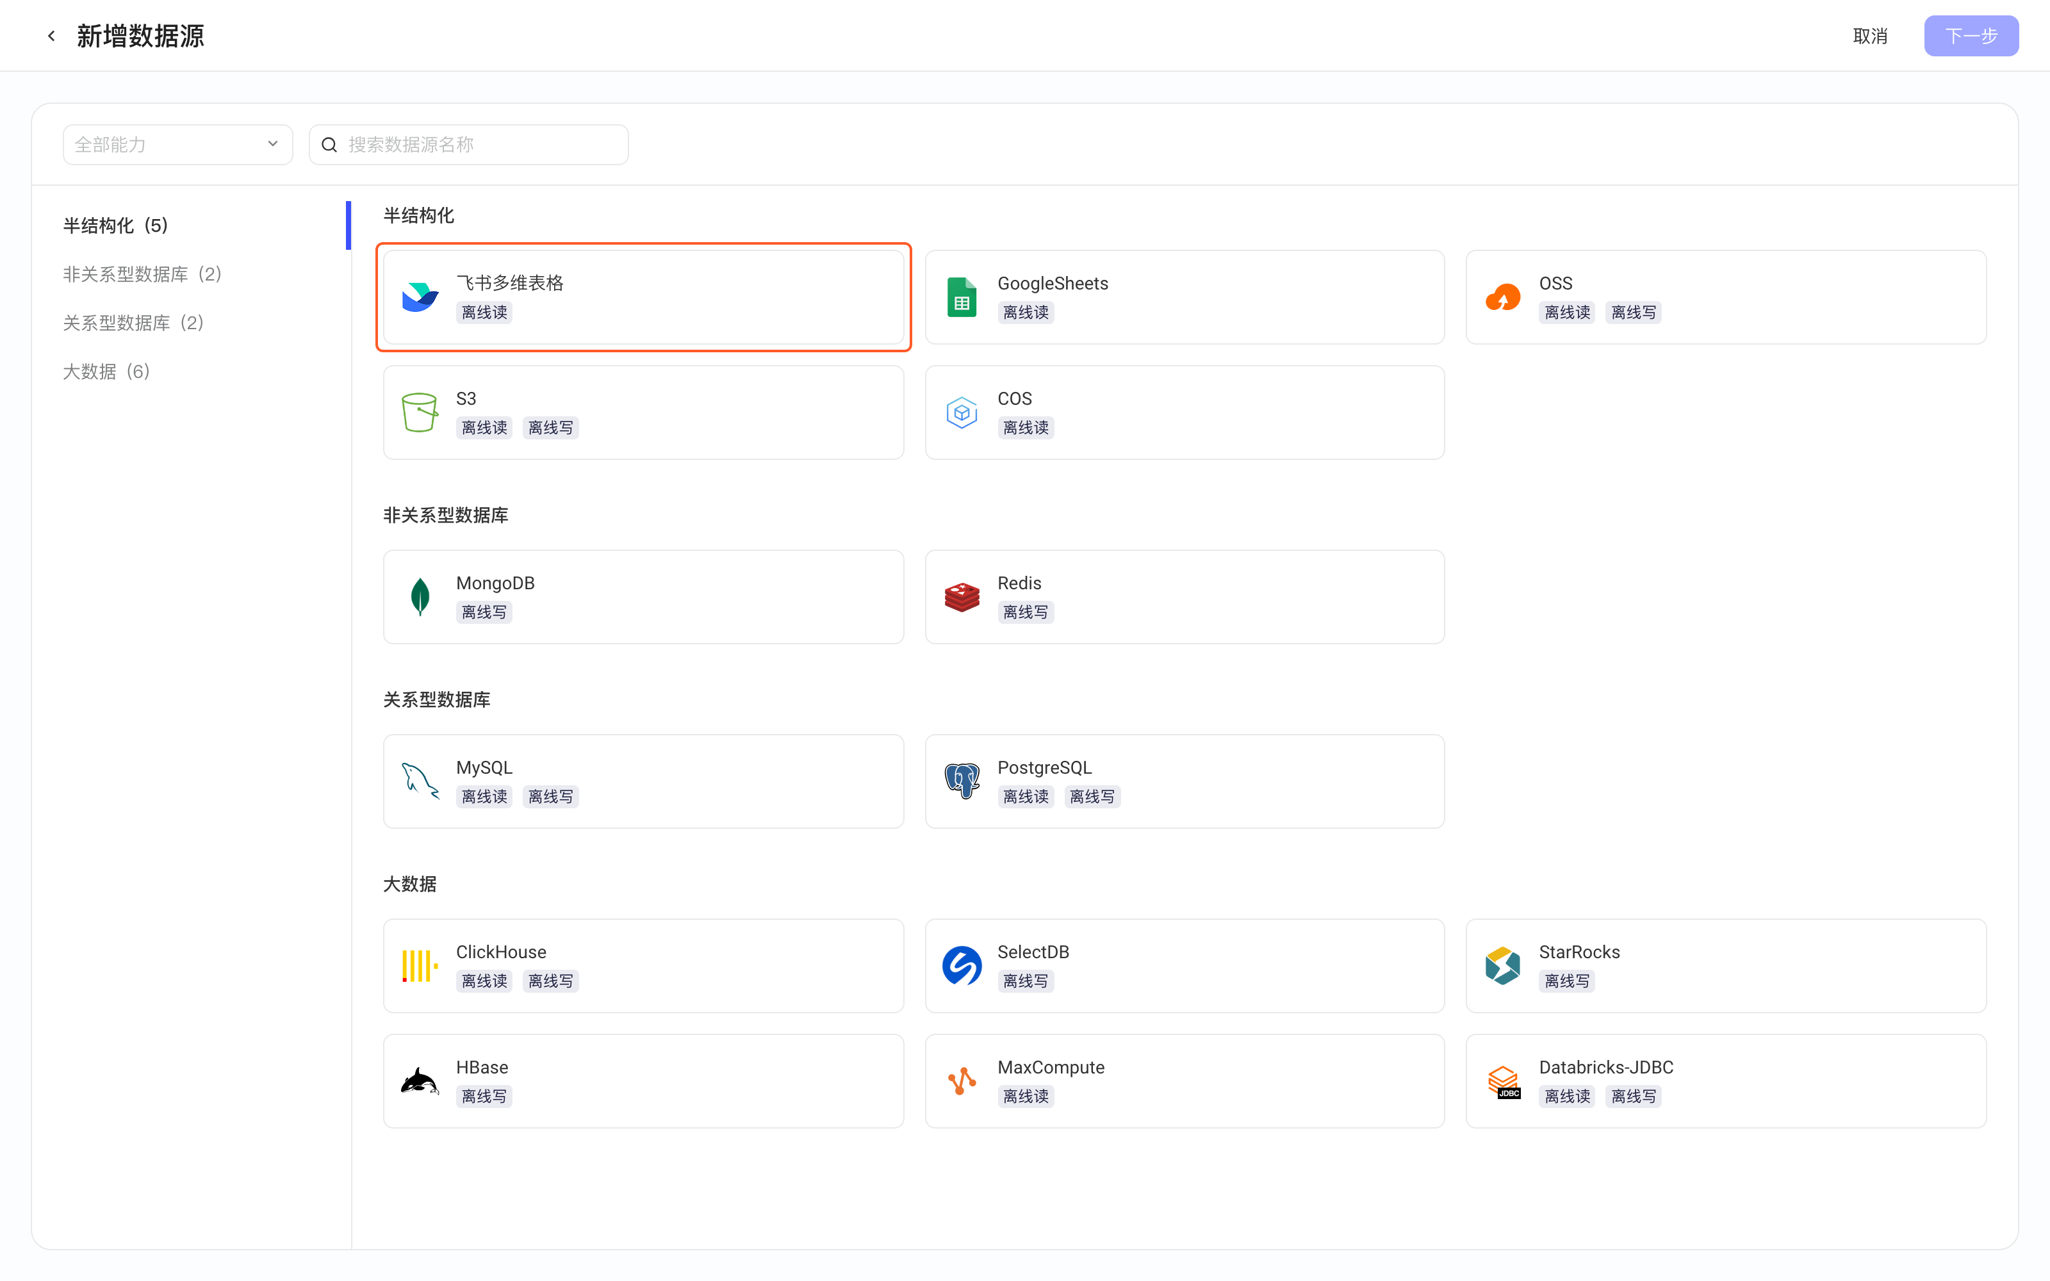
Task: Select 非关系型数据库 (2) category in sidebar
Action: [142, 275]
